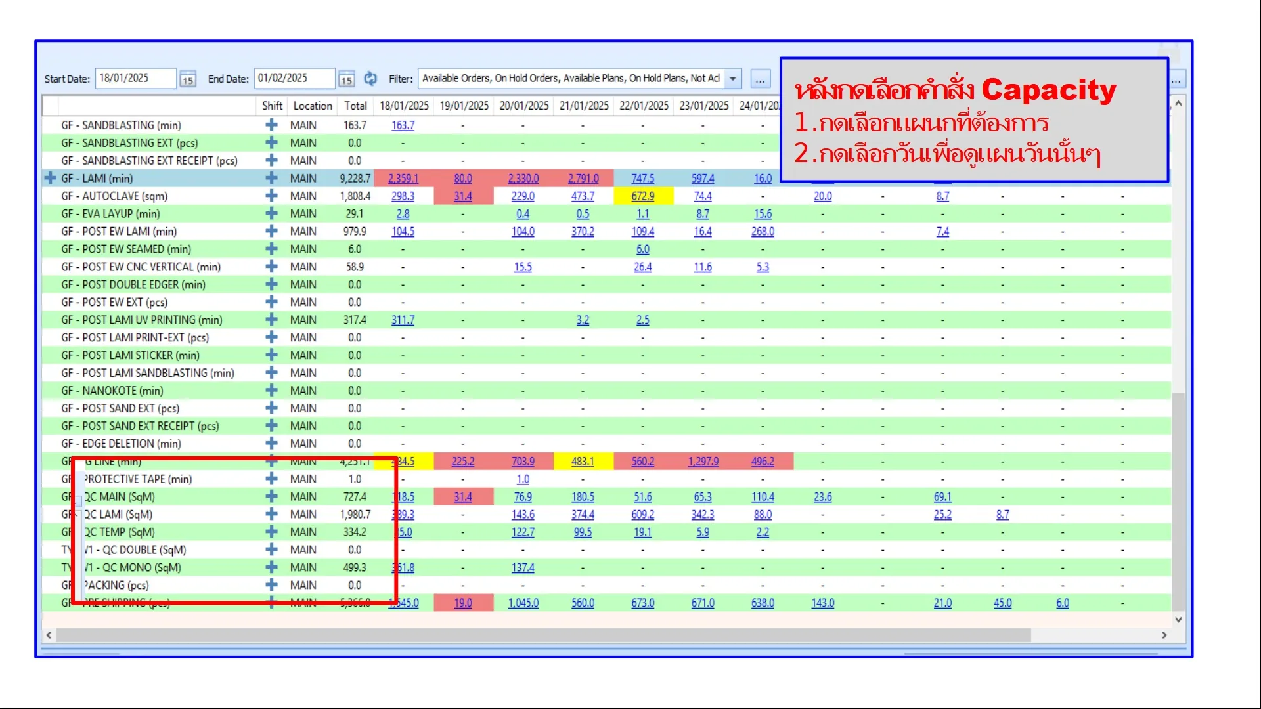Click the vertical scrollbar thumb

pyautogui.click(x=1178, y=502)
